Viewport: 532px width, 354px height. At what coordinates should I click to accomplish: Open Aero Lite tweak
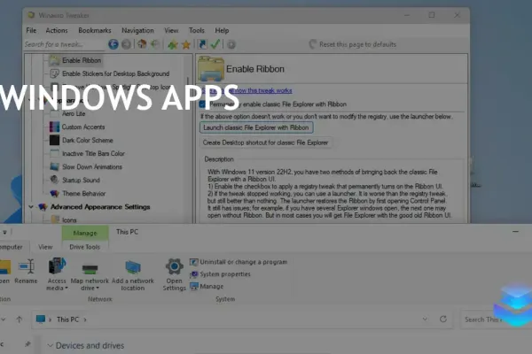(74, 113)
